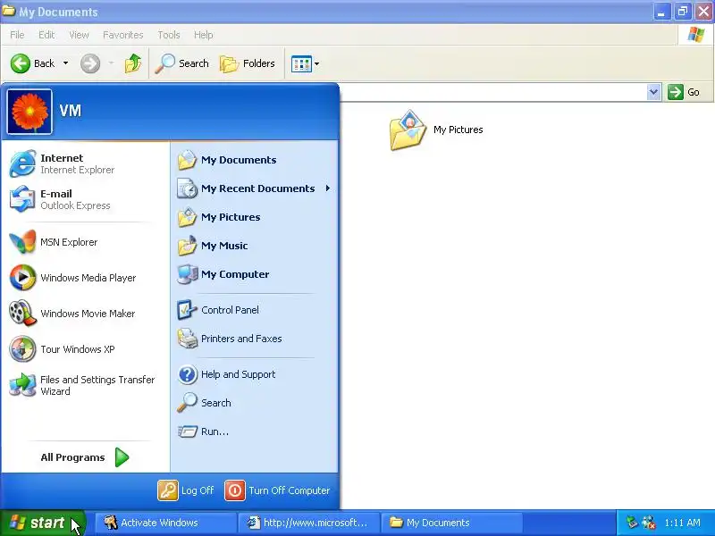This screenshot has width=715, height=536.
Task: Open MSN Explorer
Action: [x=85, y=242]
